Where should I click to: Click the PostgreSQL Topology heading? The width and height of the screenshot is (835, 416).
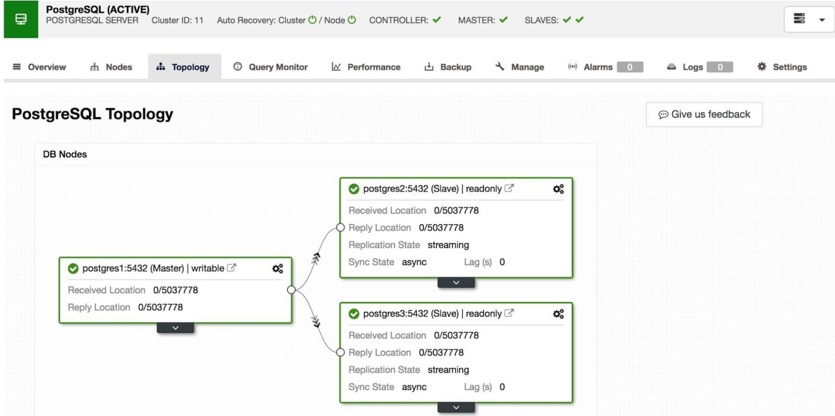(93, 114)
